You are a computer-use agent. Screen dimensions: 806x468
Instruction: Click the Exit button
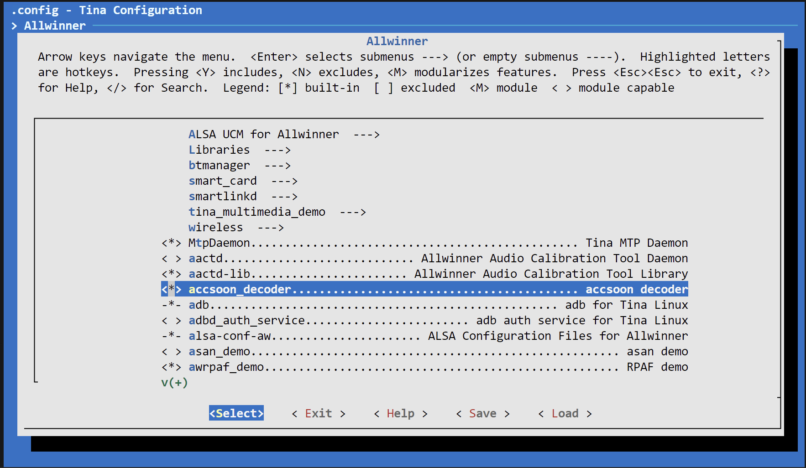point(319,414)
